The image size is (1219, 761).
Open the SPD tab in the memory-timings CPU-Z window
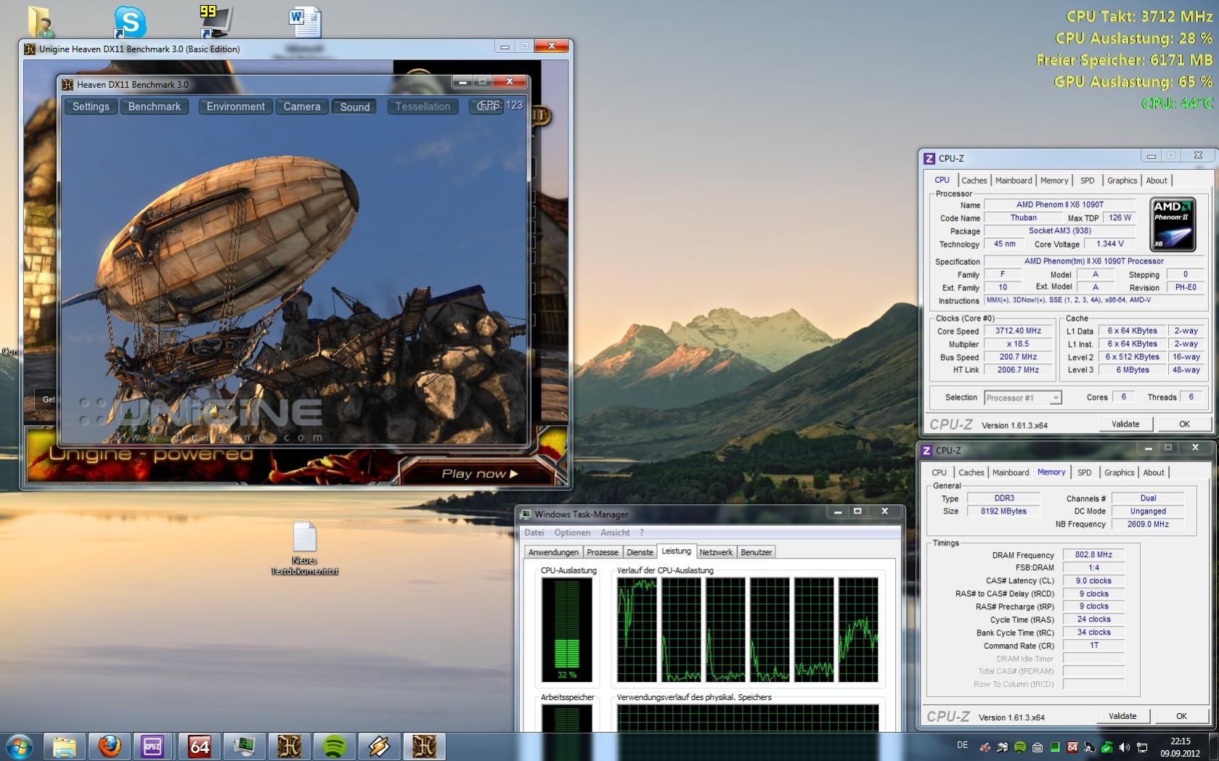coord(1084,472)
